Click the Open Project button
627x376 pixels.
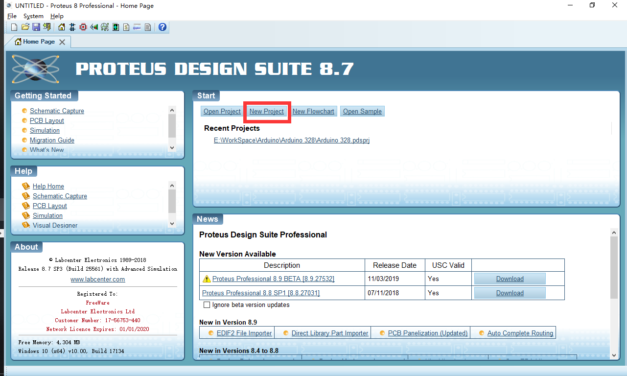tap(222, 111)
